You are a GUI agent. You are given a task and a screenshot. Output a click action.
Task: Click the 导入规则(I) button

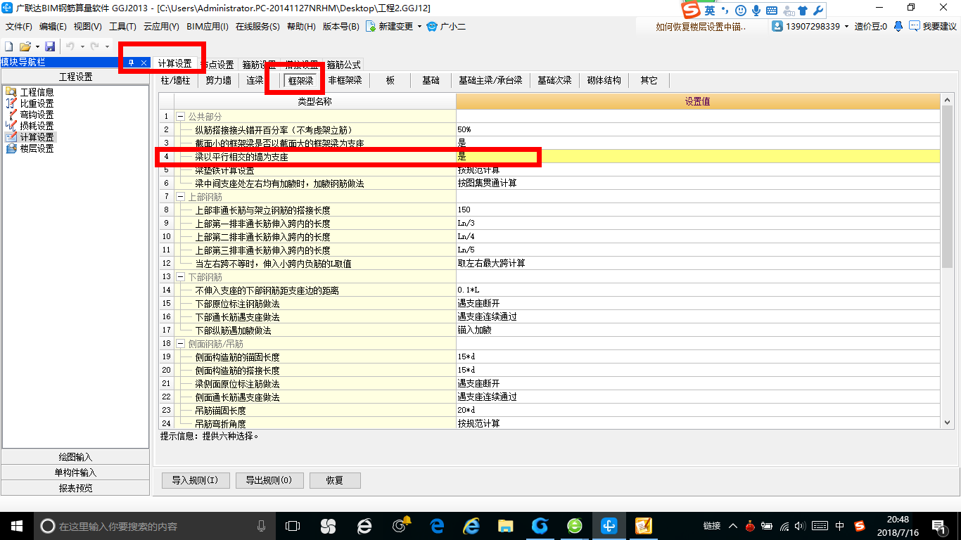[196, 481]
